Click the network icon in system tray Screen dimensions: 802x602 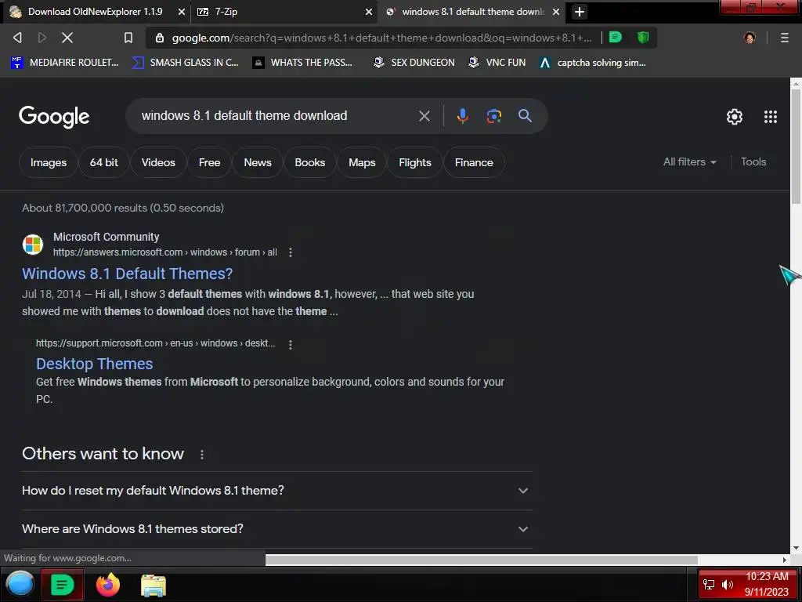point(708,585)
